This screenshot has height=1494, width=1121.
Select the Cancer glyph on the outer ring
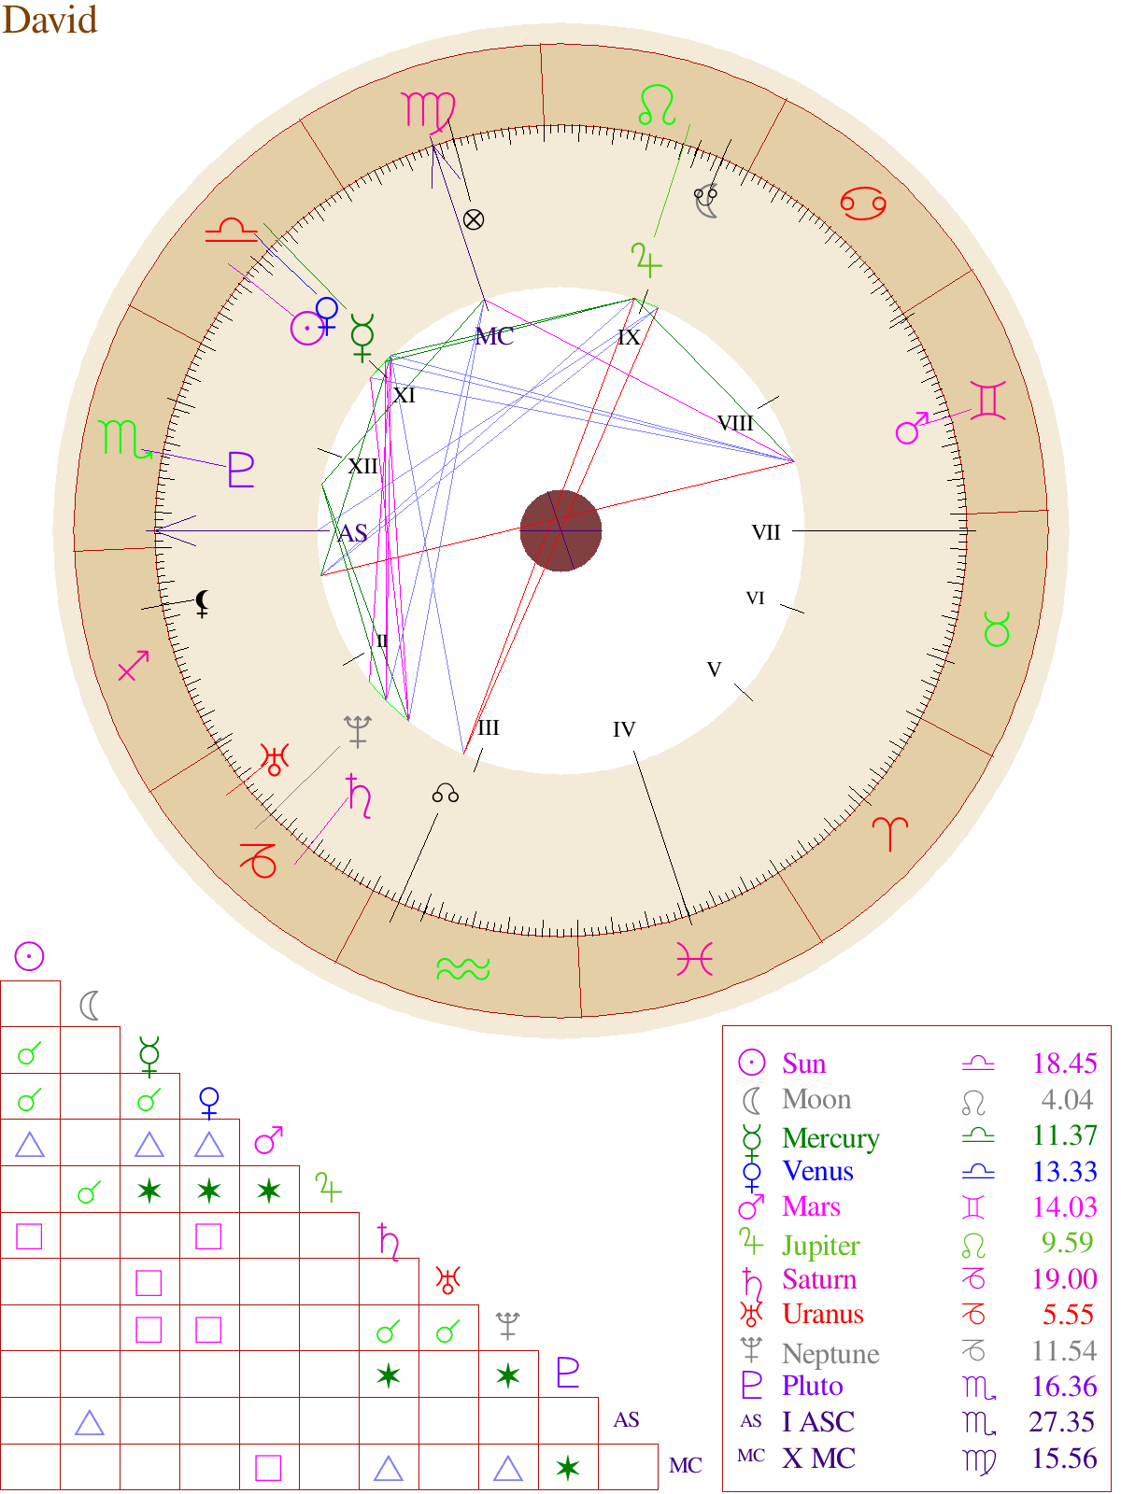[863, 202]
